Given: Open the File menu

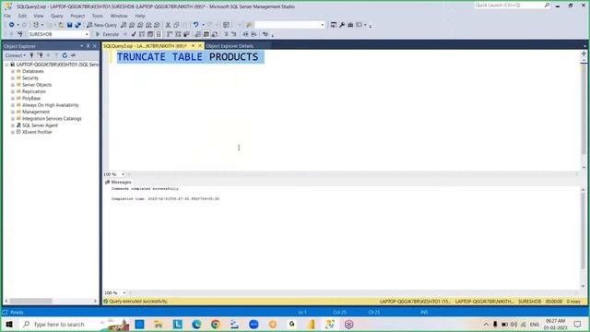Looking at the screenshot, I should pos(7,16).
